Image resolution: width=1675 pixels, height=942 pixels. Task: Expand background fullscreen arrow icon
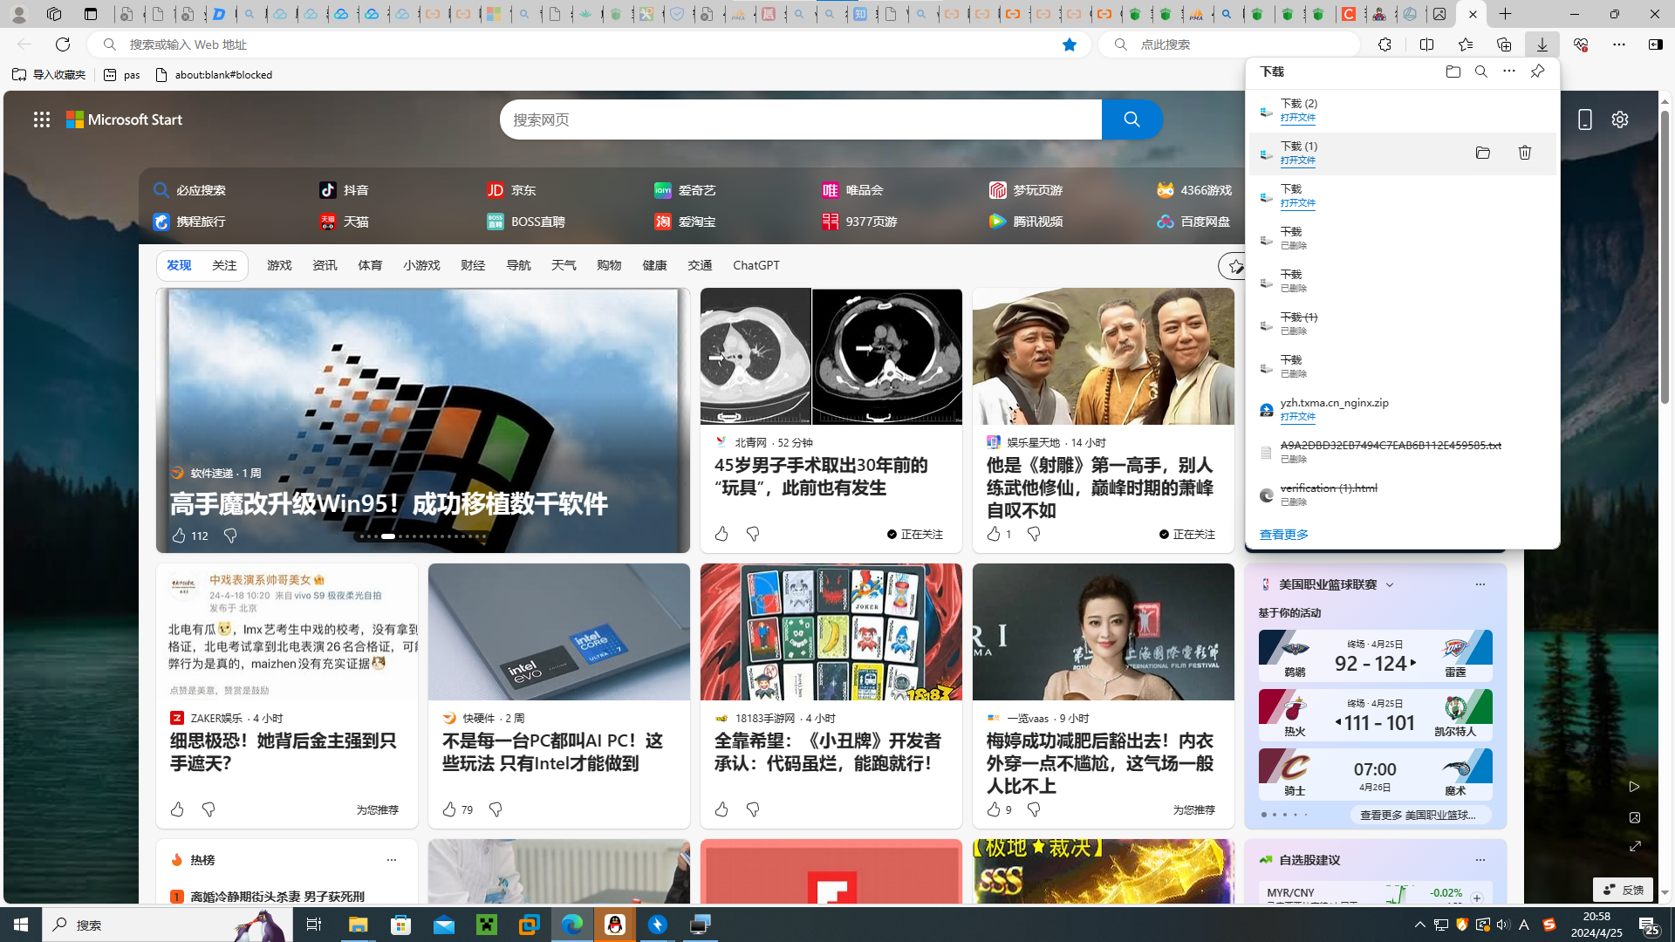coord(1635,847)
